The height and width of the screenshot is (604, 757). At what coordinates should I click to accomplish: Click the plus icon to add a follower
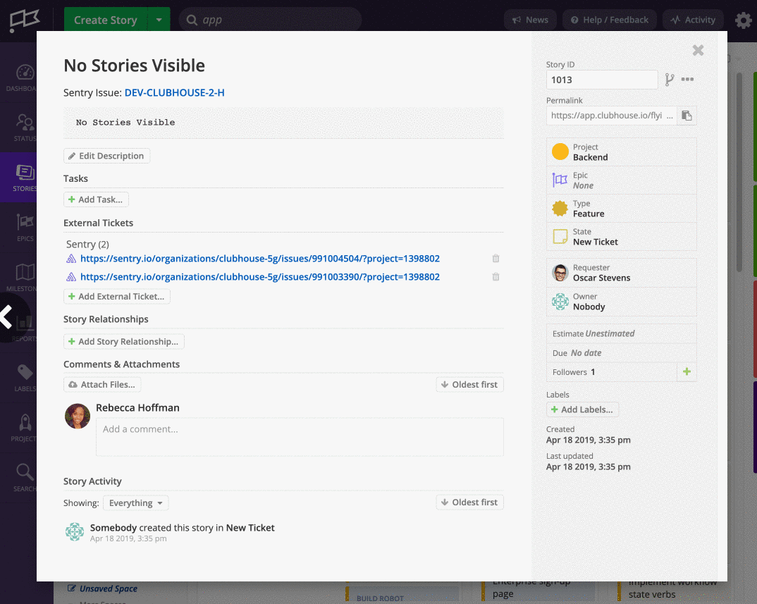687,372
